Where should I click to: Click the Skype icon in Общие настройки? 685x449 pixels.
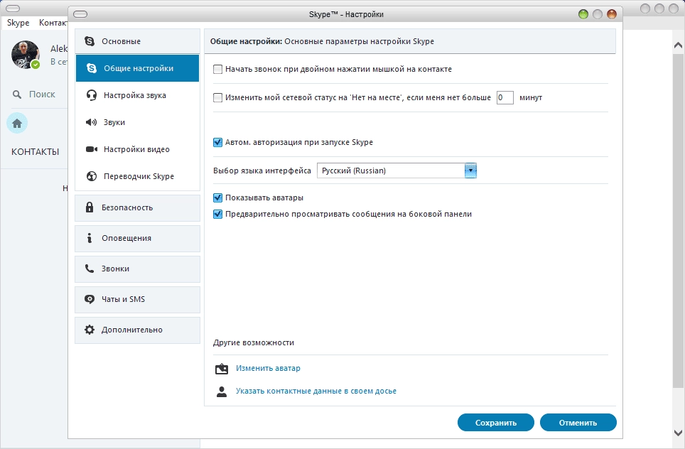(x=91, y=68)
